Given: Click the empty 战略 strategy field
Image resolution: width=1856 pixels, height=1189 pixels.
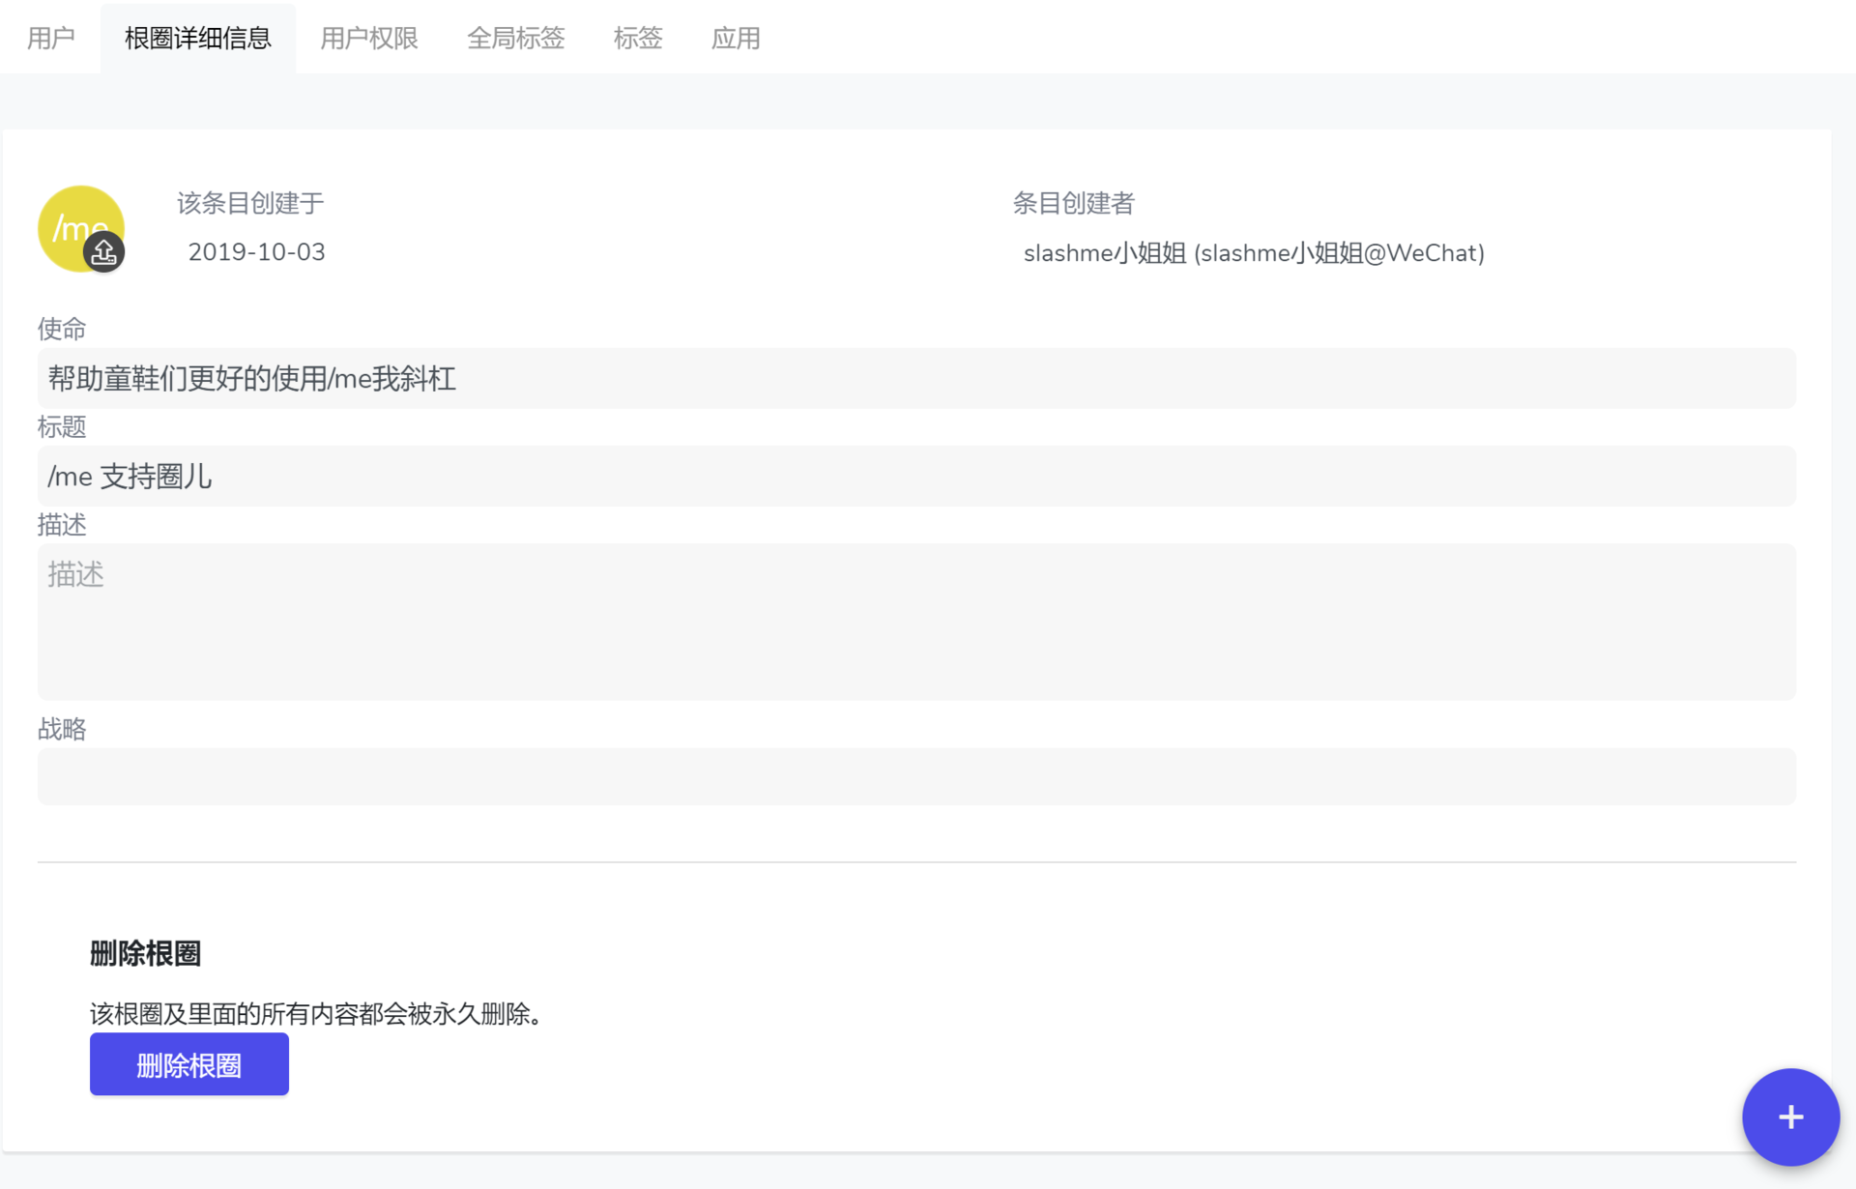Looking at the screenshot, I should click(x=916, y=776).
